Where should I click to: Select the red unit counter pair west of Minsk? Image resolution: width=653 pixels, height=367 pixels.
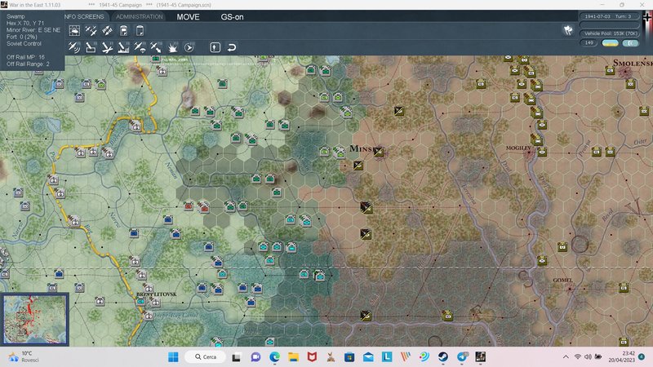pos(197,206)
